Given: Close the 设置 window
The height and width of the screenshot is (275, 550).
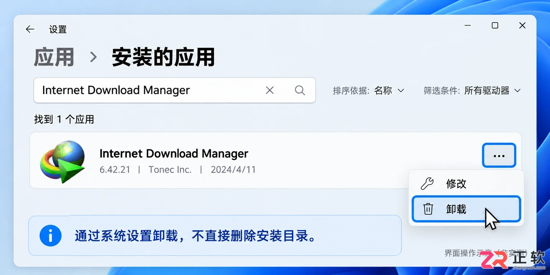Looking at the screenshot, I should pos(522,26).
